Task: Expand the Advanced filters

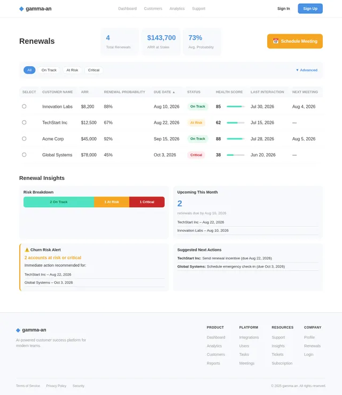Action: 306,70
